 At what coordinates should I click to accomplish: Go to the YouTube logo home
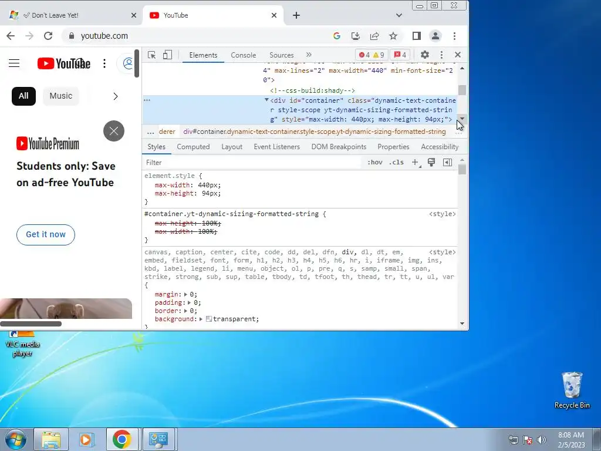[x=63, y=63]
